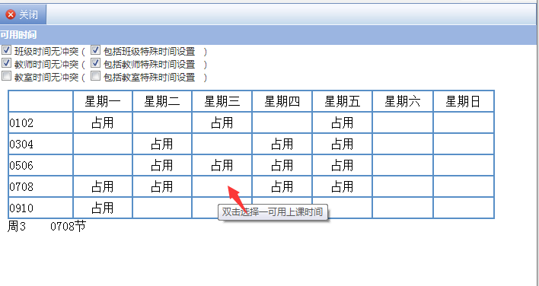Click the 星期日 column header
The image size is (539, 286).
click(464, 101)
